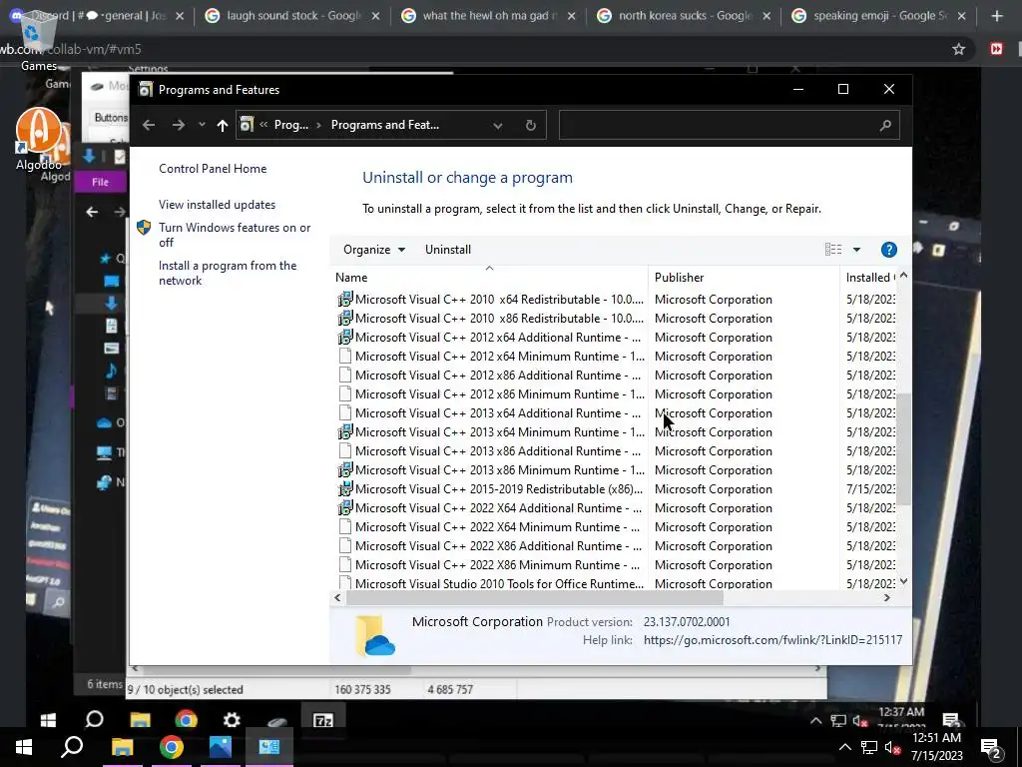The image size is (1022, 767).
Task: Switch to the speaking emoji browser tab
Action: (x=880, y=16)
